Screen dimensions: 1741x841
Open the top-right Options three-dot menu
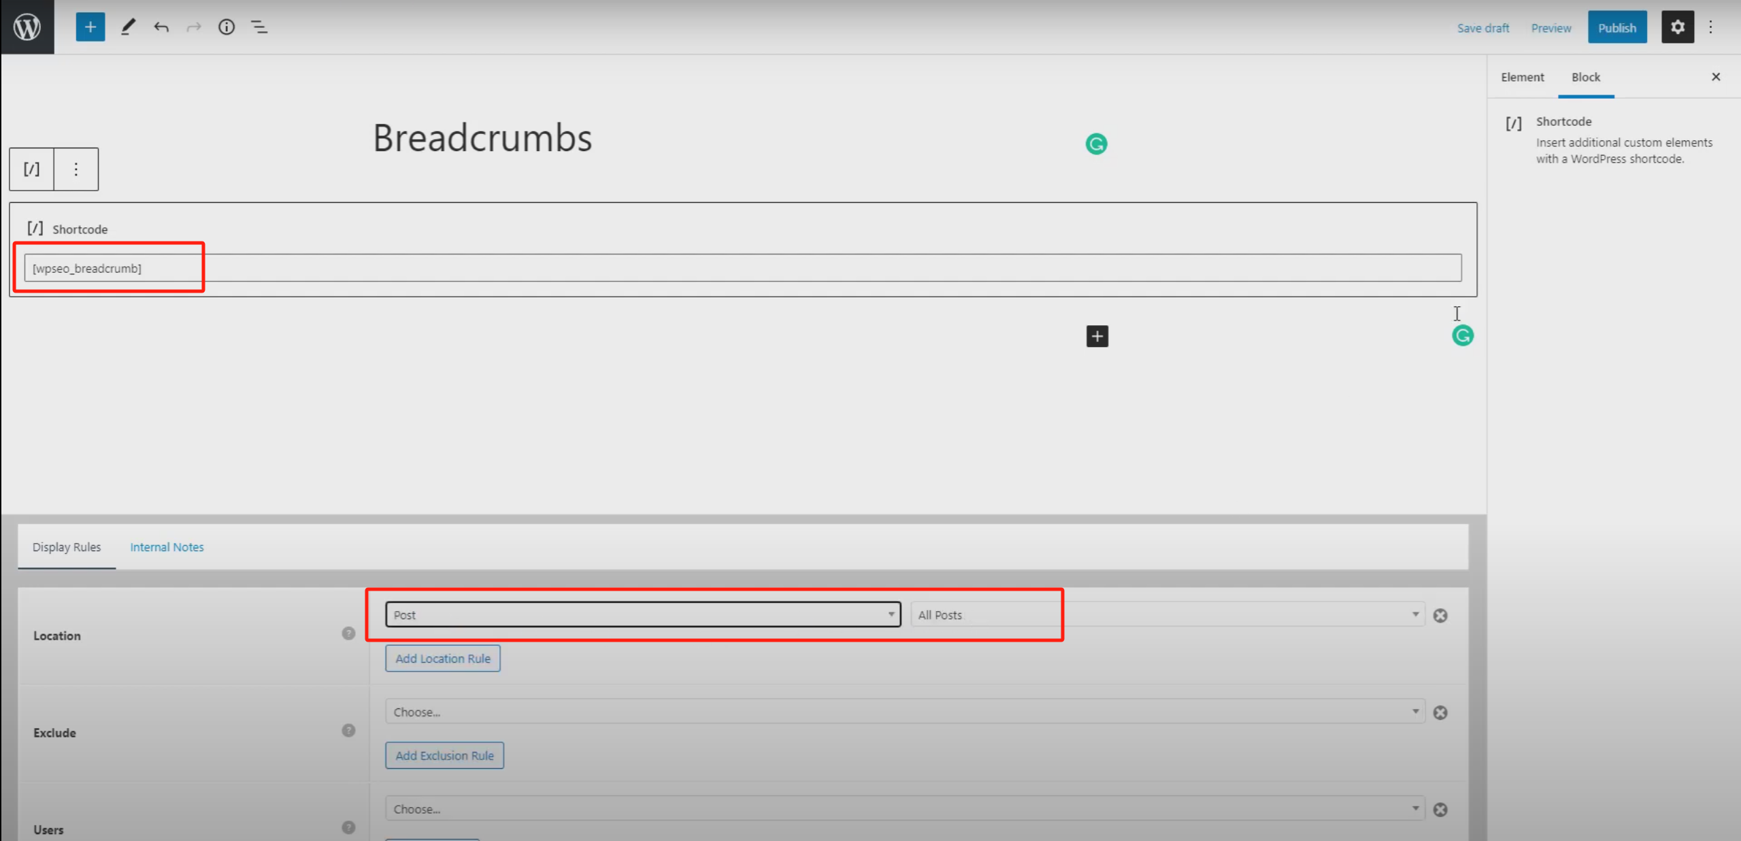1710,27
